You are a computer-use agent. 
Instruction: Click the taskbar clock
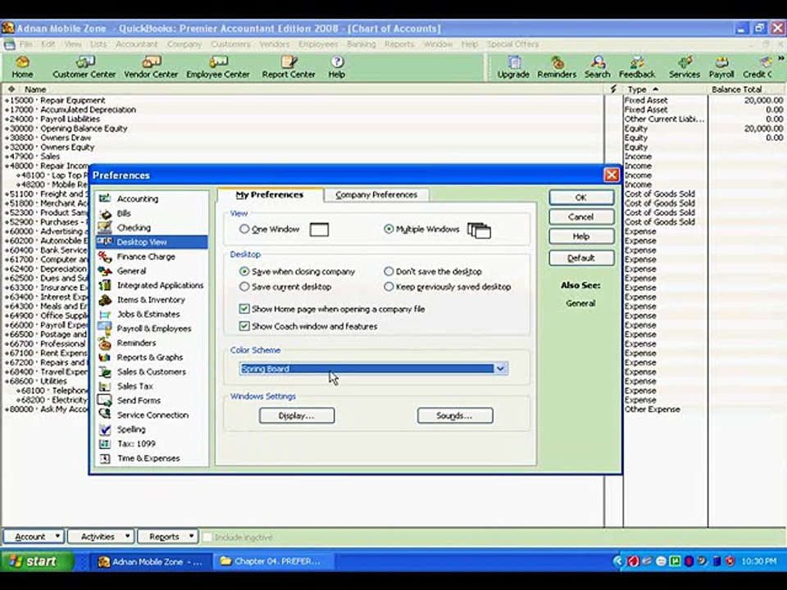pos(758,561)
